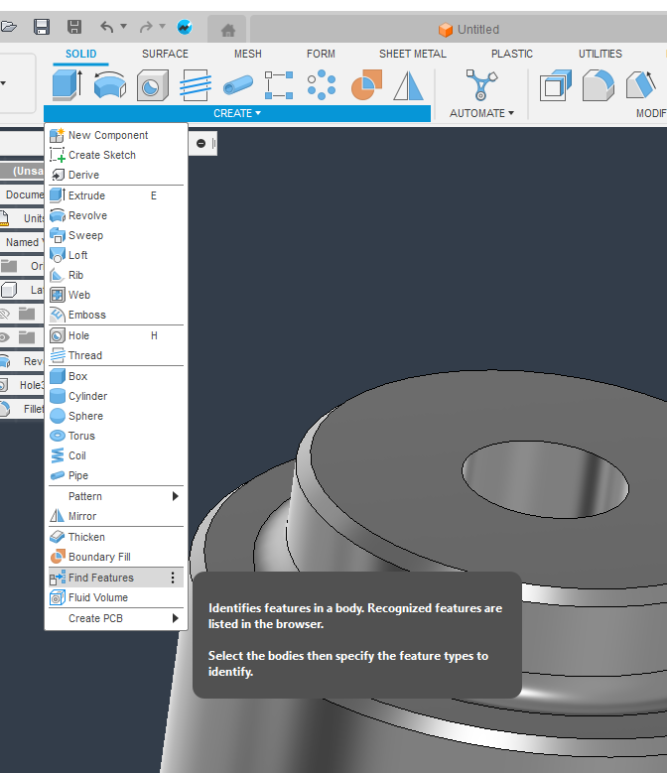Viewport: 667px width, 773px height.
Task: Choose Fluid Volume menu entry
Action: coord(116,597)
